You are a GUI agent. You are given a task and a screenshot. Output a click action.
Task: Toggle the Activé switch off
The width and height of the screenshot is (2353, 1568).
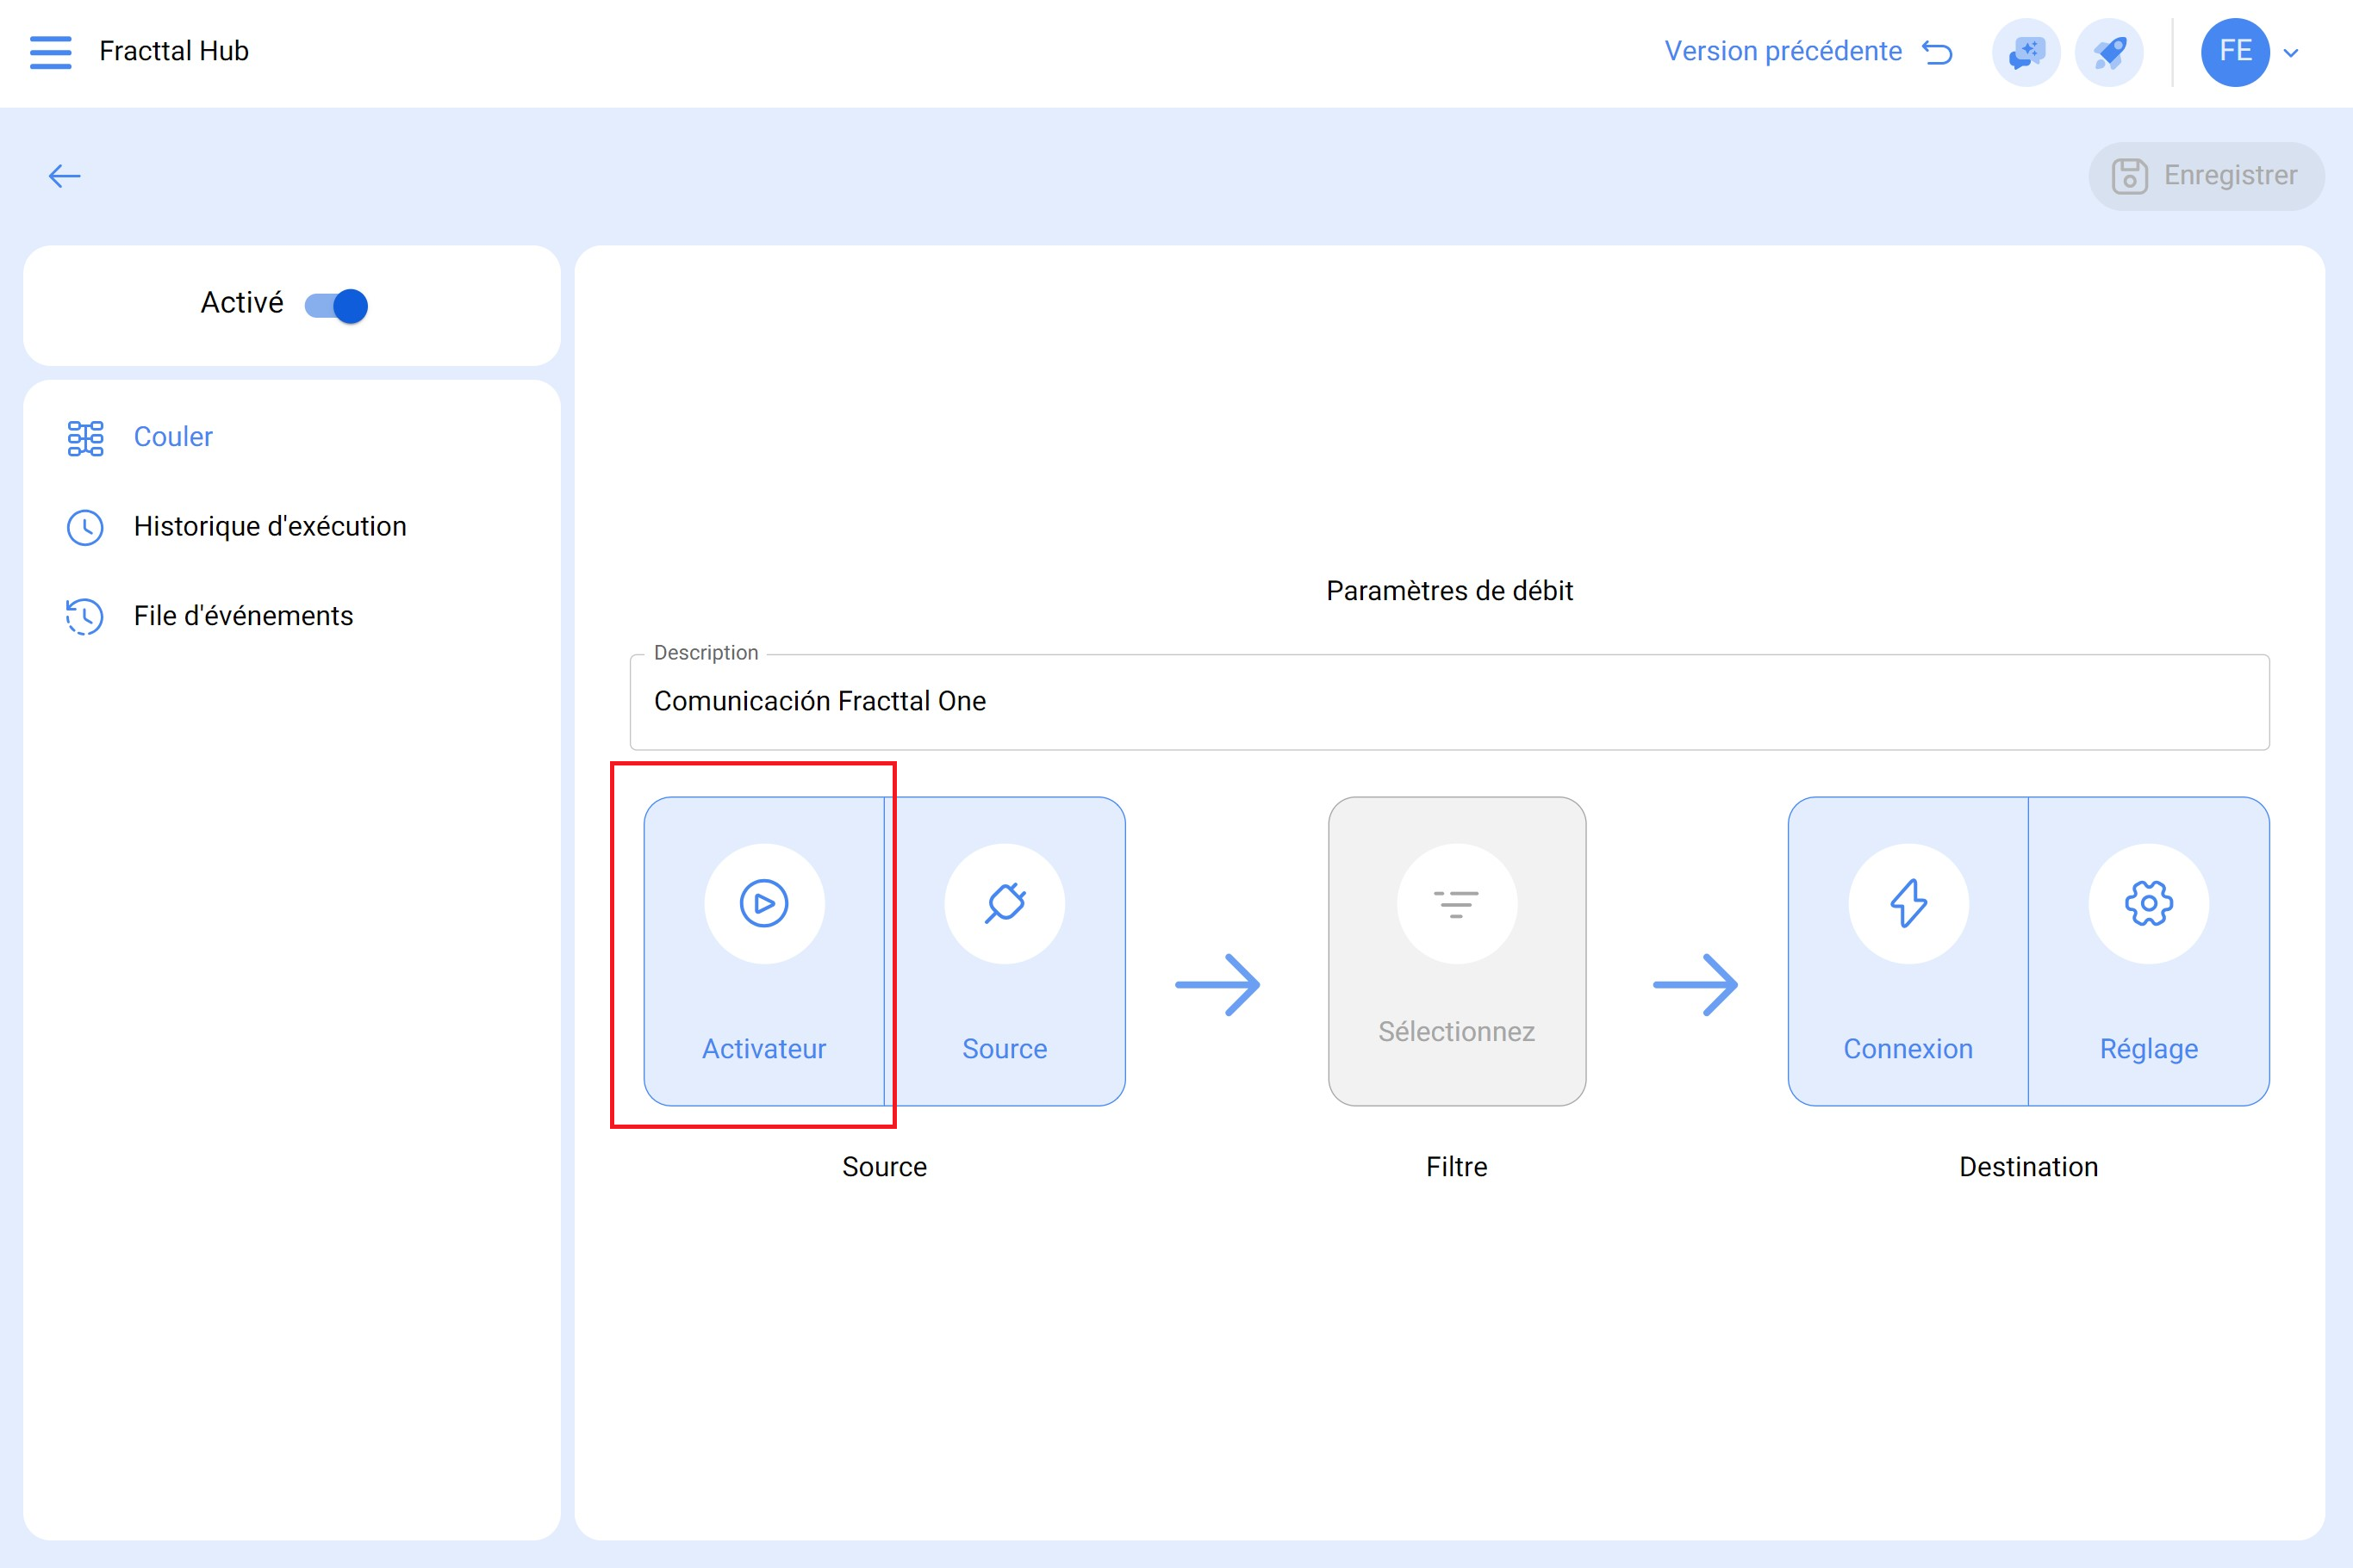point(336,305)
